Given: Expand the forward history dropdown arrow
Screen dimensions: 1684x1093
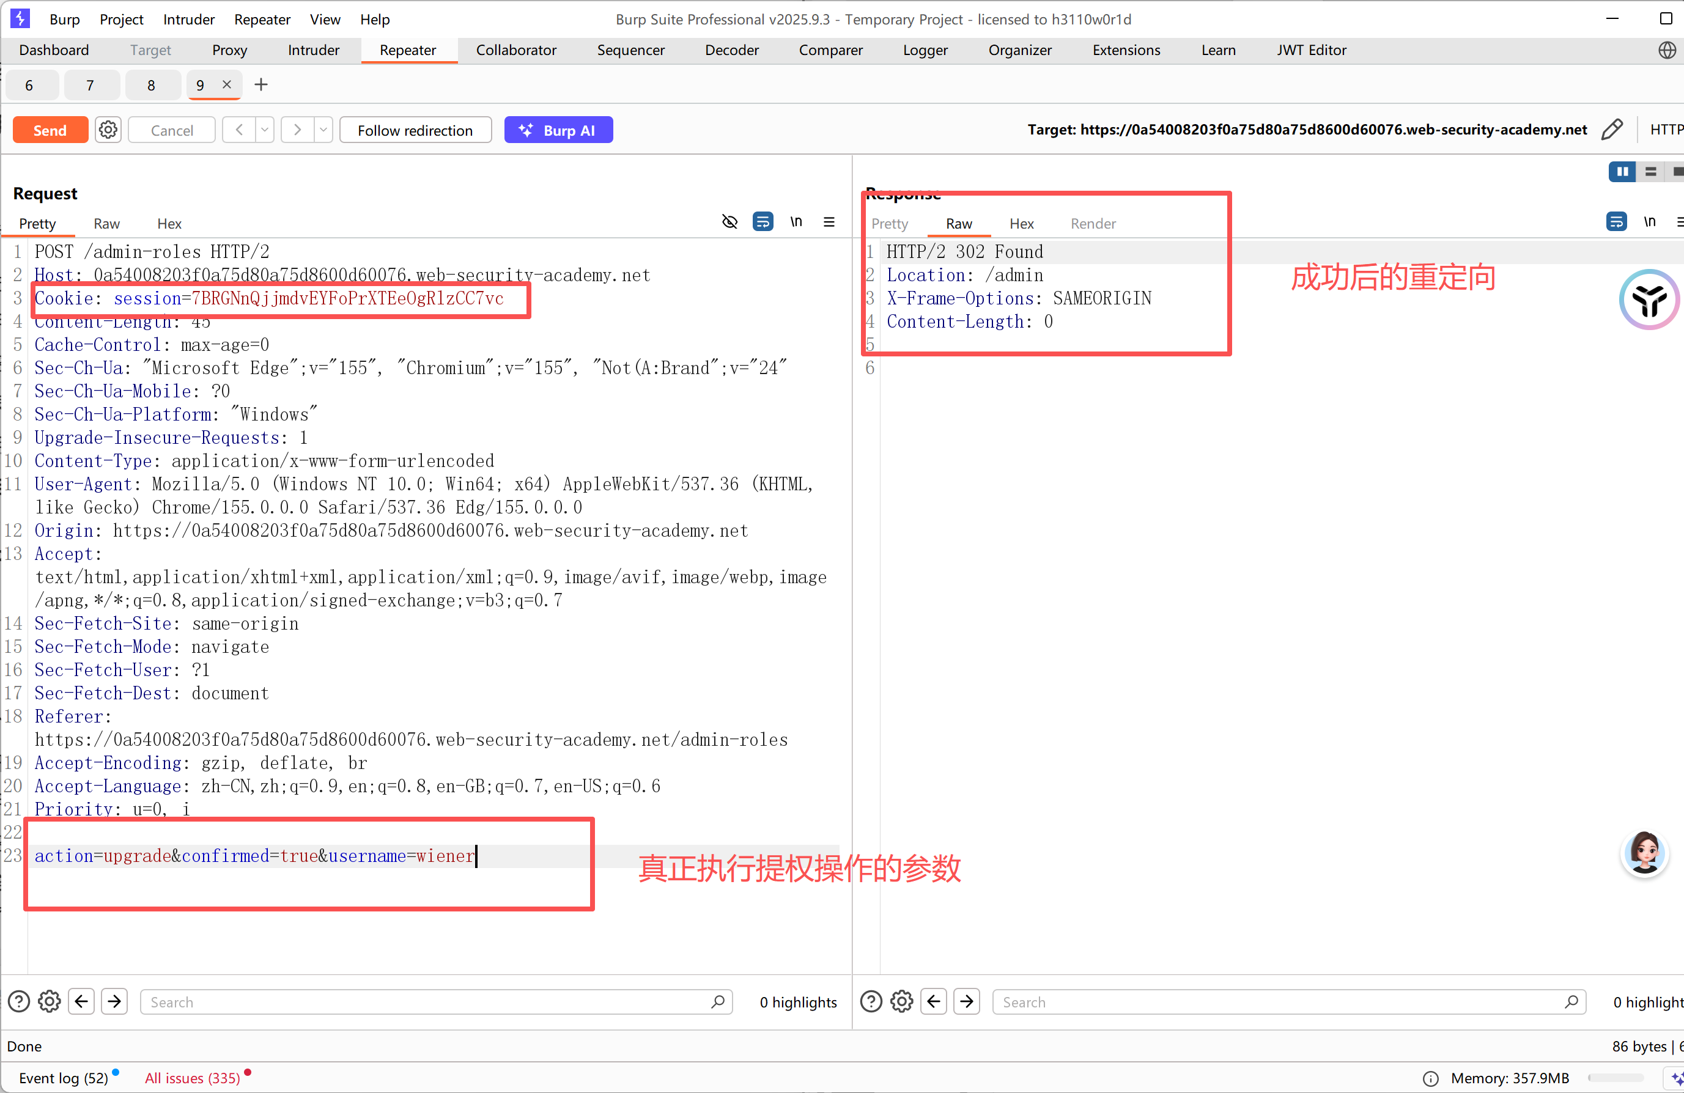Looking at the screenshot, I should 323,130.
